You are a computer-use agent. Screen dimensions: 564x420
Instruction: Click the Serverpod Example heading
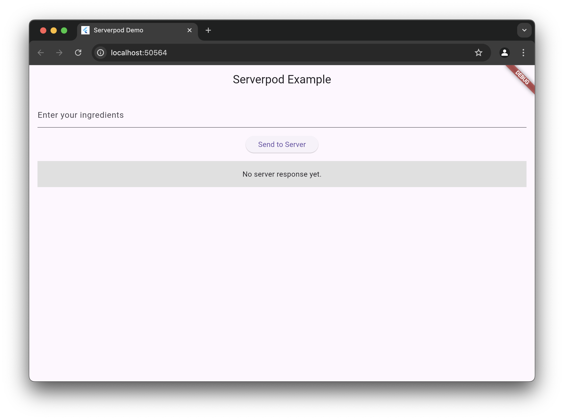pyautogui.click(x=282, y=79)
